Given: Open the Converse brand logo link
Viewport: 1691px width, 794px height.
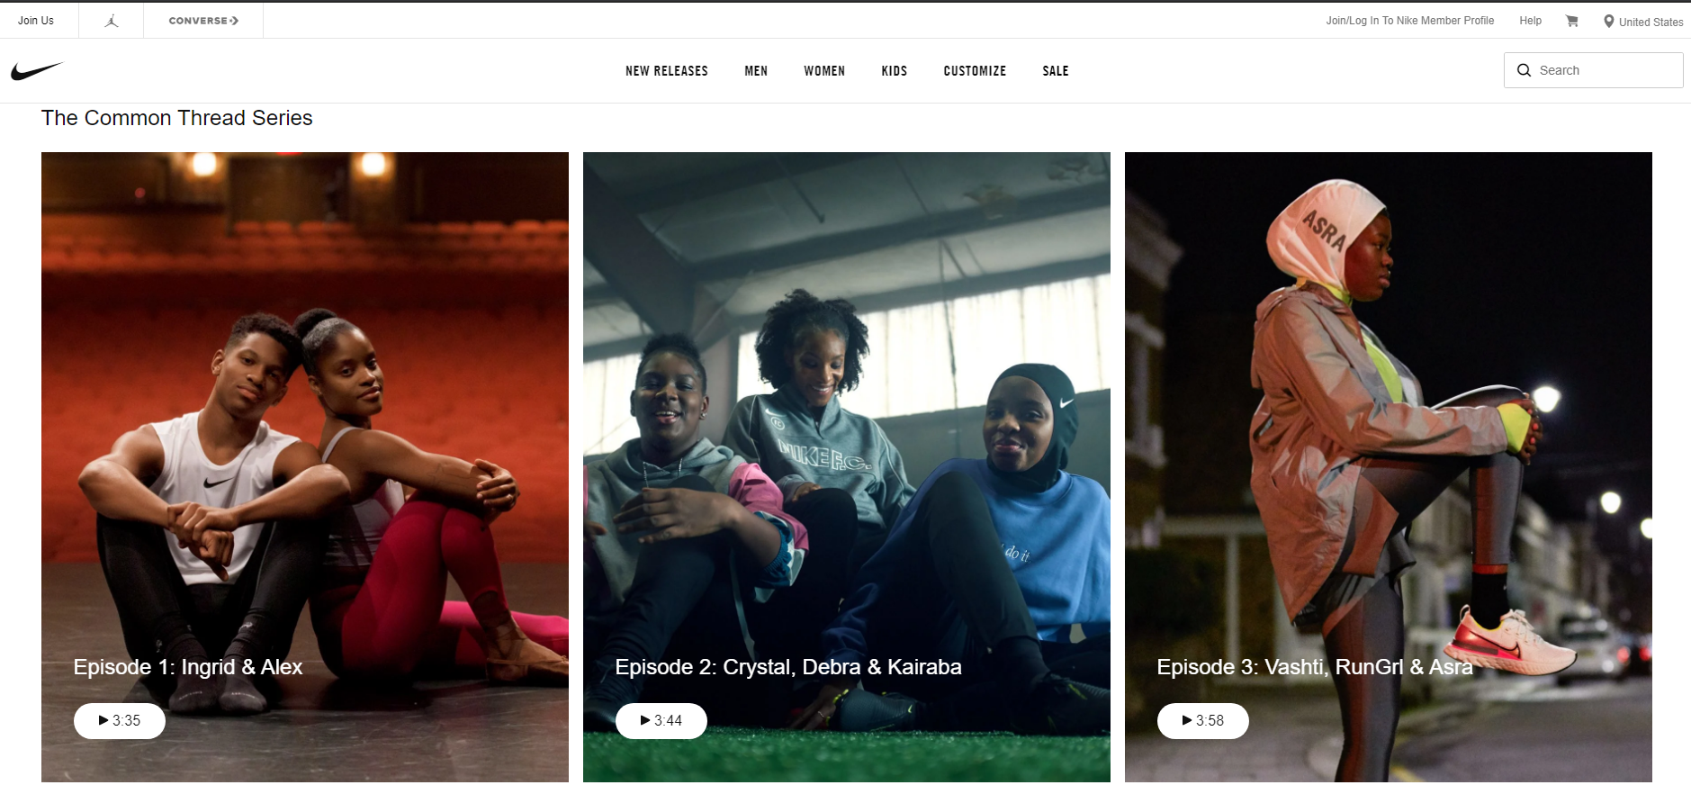Looking at the screenshot, I should (x=203, y=21).
